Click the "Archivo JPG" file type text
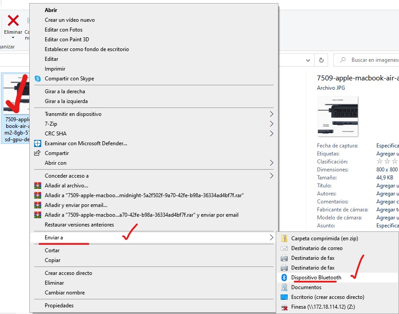Image resolution: width=399 pixels, height=314 pixels. [x=331, y=88]
